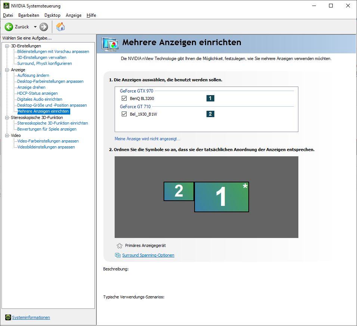Maximize the NVIDIA Systemsteuerung window
Screen dimensions: 357x326
[x=331, y=6]
